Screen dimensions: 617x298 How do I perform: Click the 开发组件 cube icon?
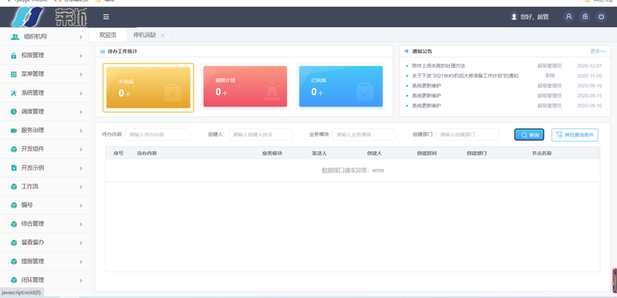tap(14, 149)
